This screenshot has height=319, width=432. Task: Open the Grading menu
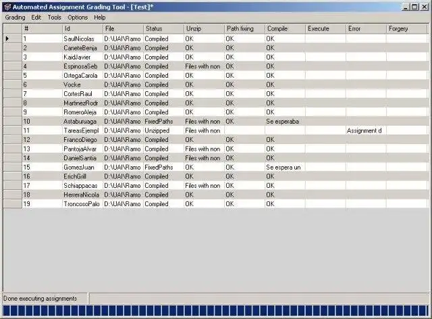pyautogui.click(x=15, y=18)
